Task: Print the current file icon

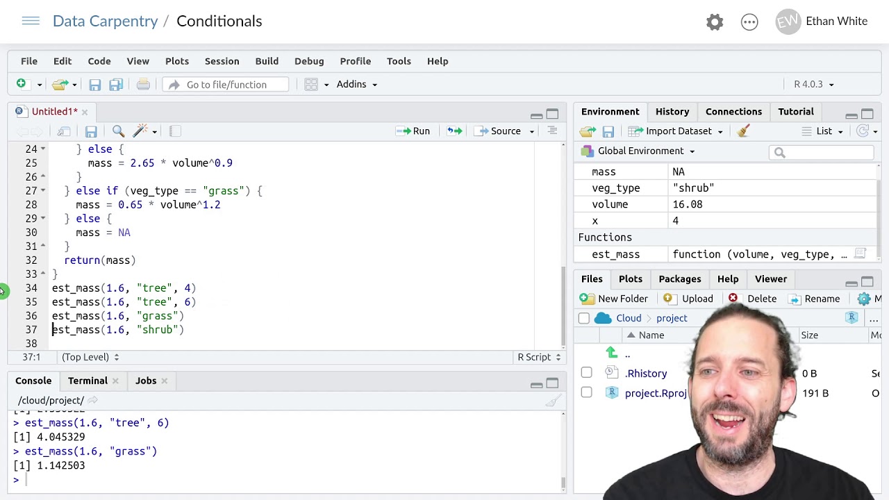Action: coord(143,84)
